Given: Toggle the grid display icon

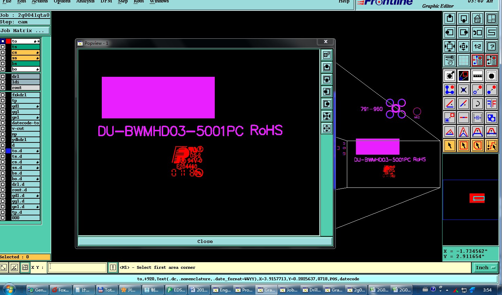Looking at the screenshot, I should coord(464,60).
